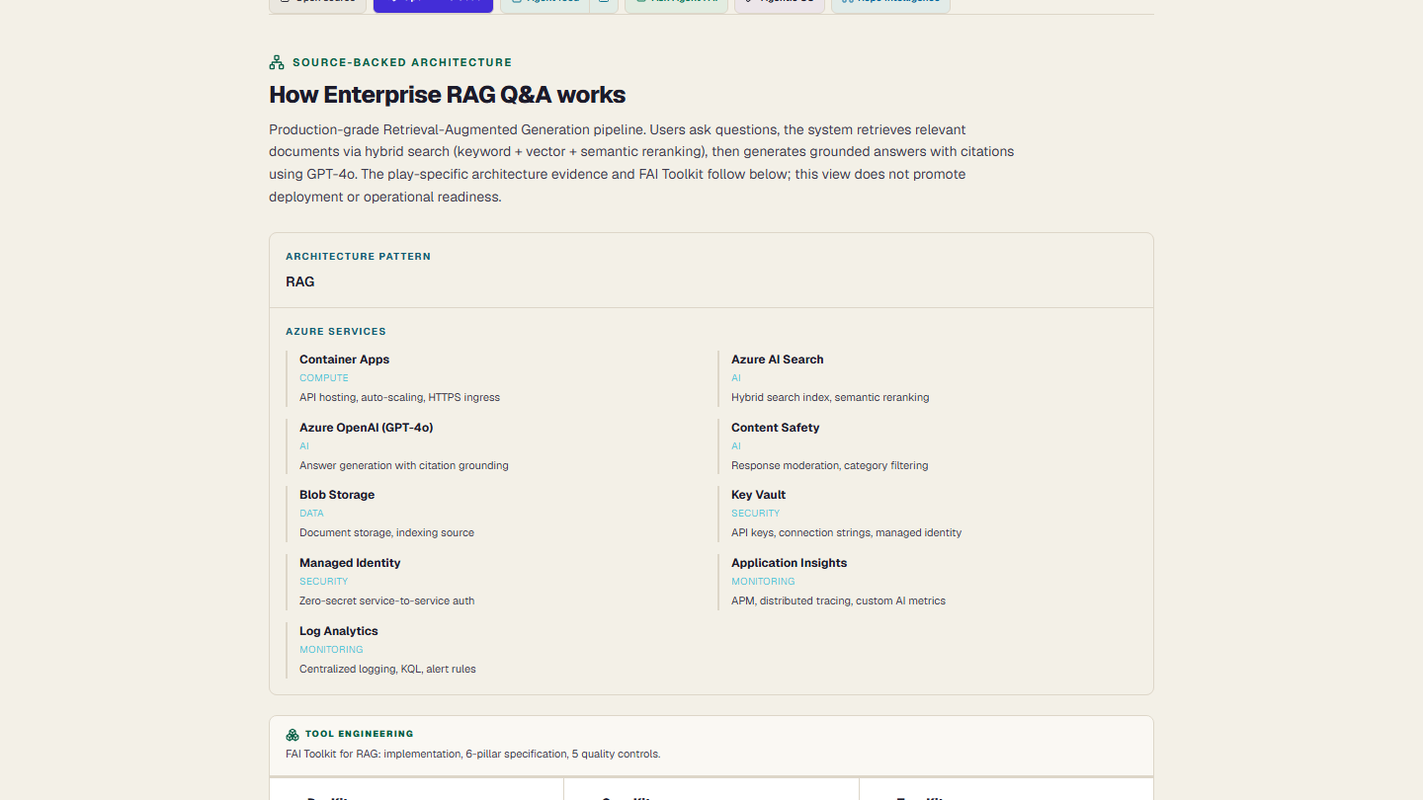Click 'Zero-secret service-to-service auth' description
1423x800 pixels.
387,600
